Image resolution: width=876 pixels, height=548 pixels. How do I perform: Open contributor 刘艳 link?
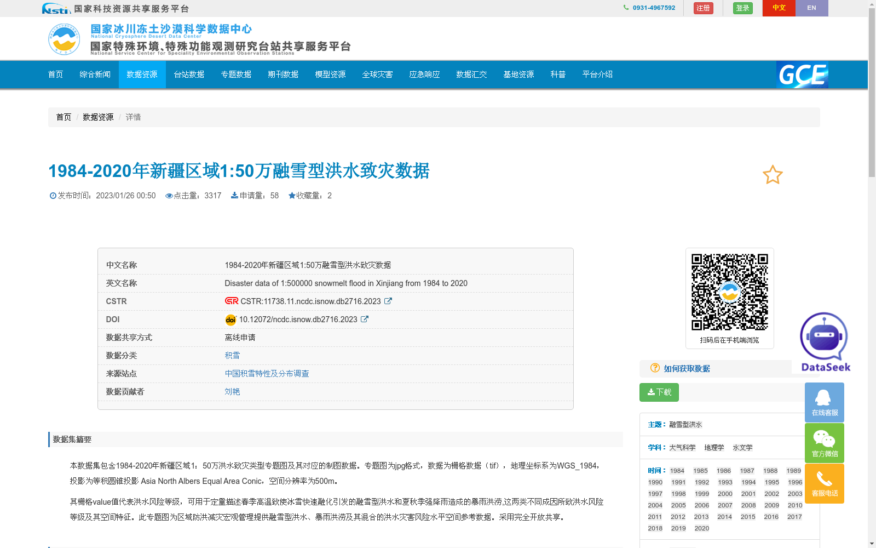pyautogui.click(x=233, y=391)
